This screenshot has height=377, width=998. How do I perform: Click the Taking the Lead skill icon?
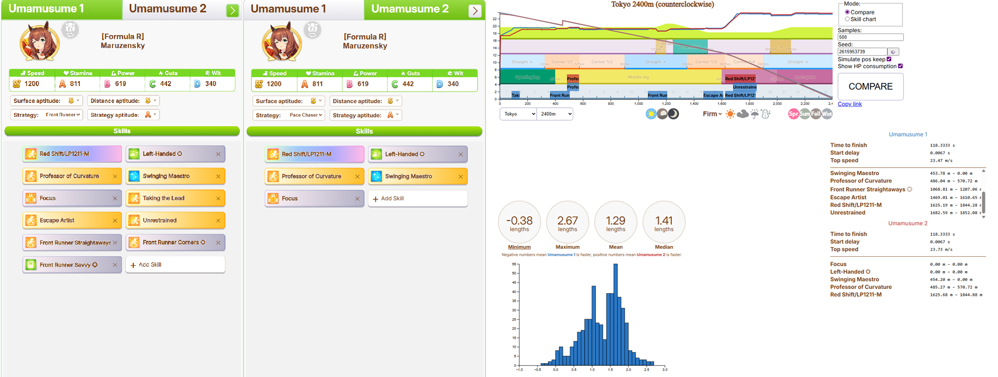coord(134,198)
